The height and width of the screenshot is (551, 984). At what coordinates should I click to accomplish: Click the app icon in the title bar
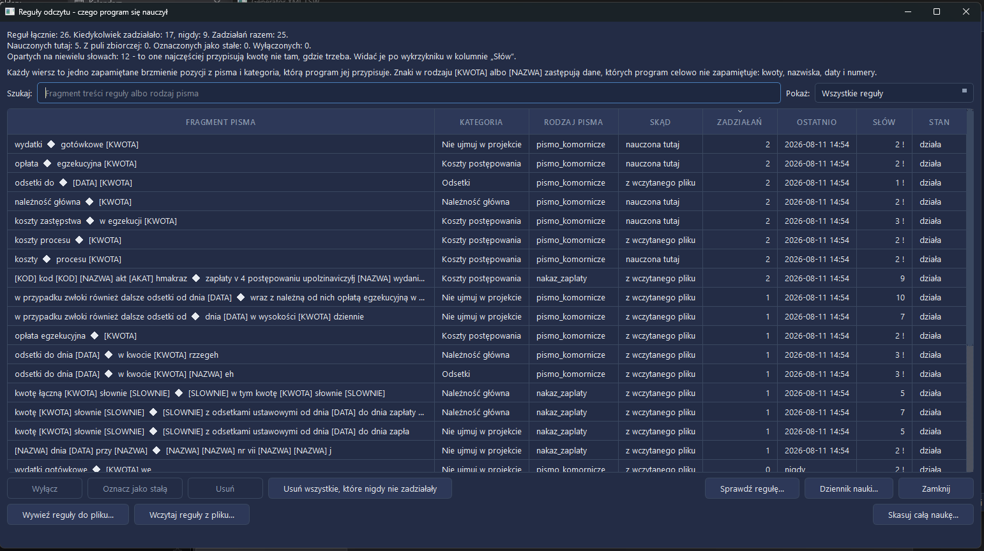click(10, 11)
